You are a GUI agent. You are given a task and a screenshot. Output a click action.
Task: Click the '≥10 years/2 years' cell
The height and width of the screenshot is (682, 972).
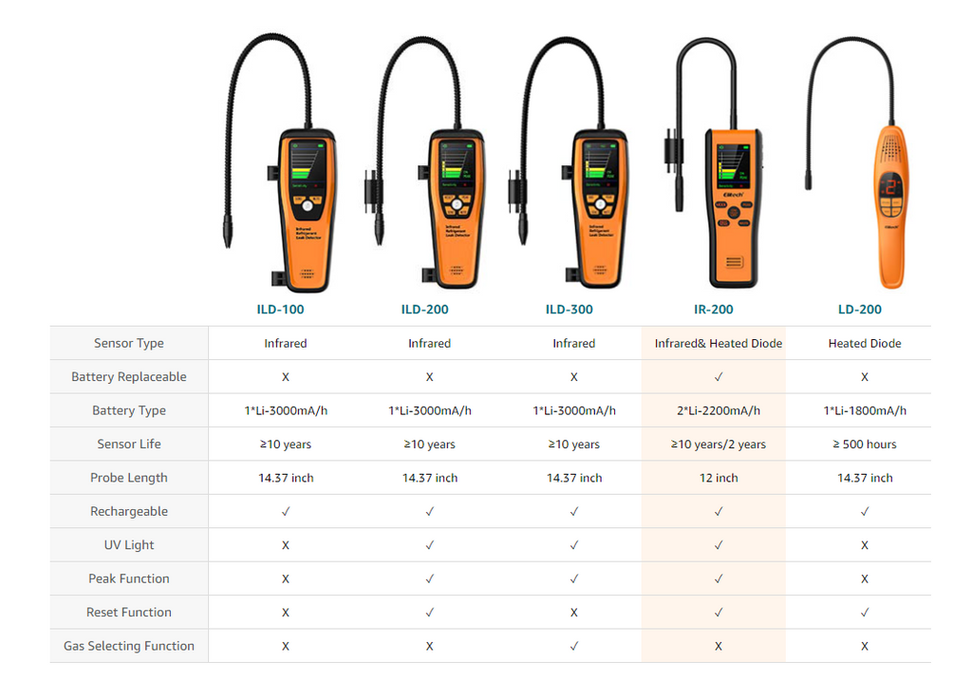pos(719,444)
